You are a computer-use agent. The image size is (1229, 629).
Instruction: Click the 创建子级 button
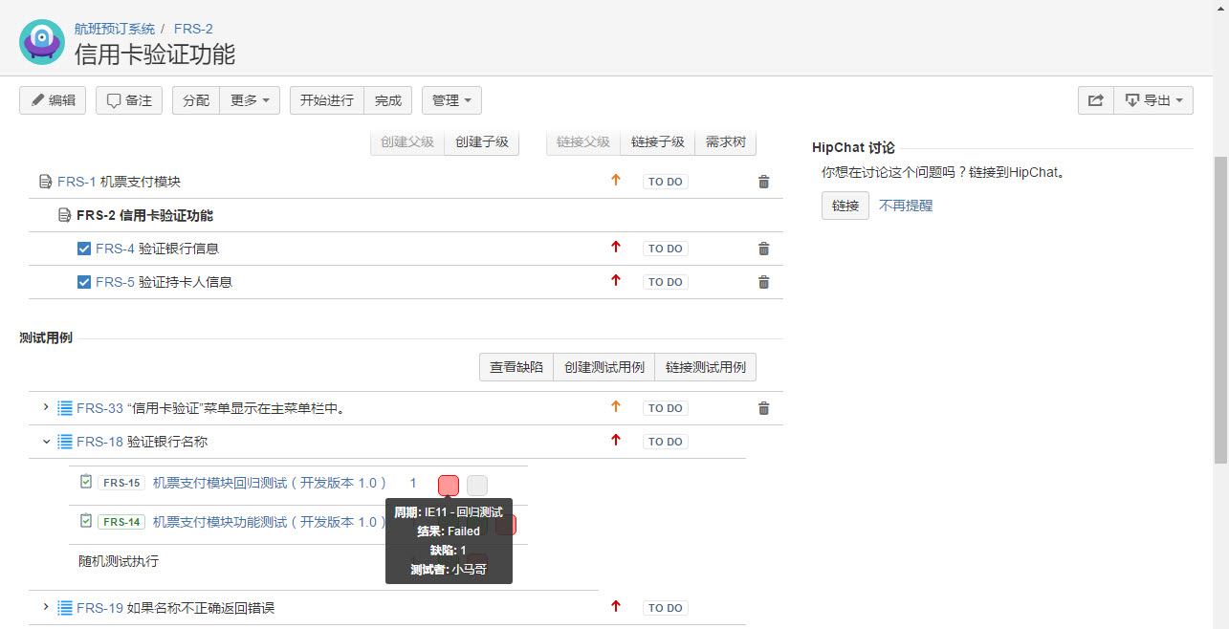(482, 141)
